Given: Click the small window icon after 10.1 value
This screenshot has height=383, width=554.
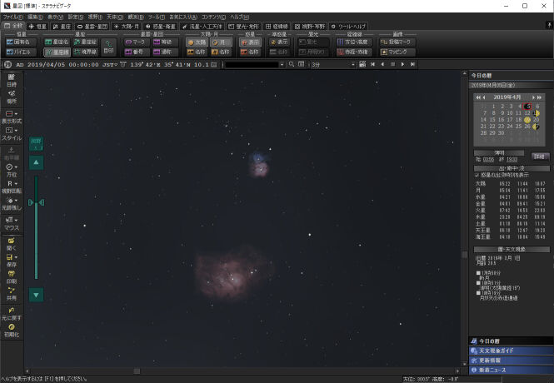Looking at the screenshot, I should coord(214,65).
